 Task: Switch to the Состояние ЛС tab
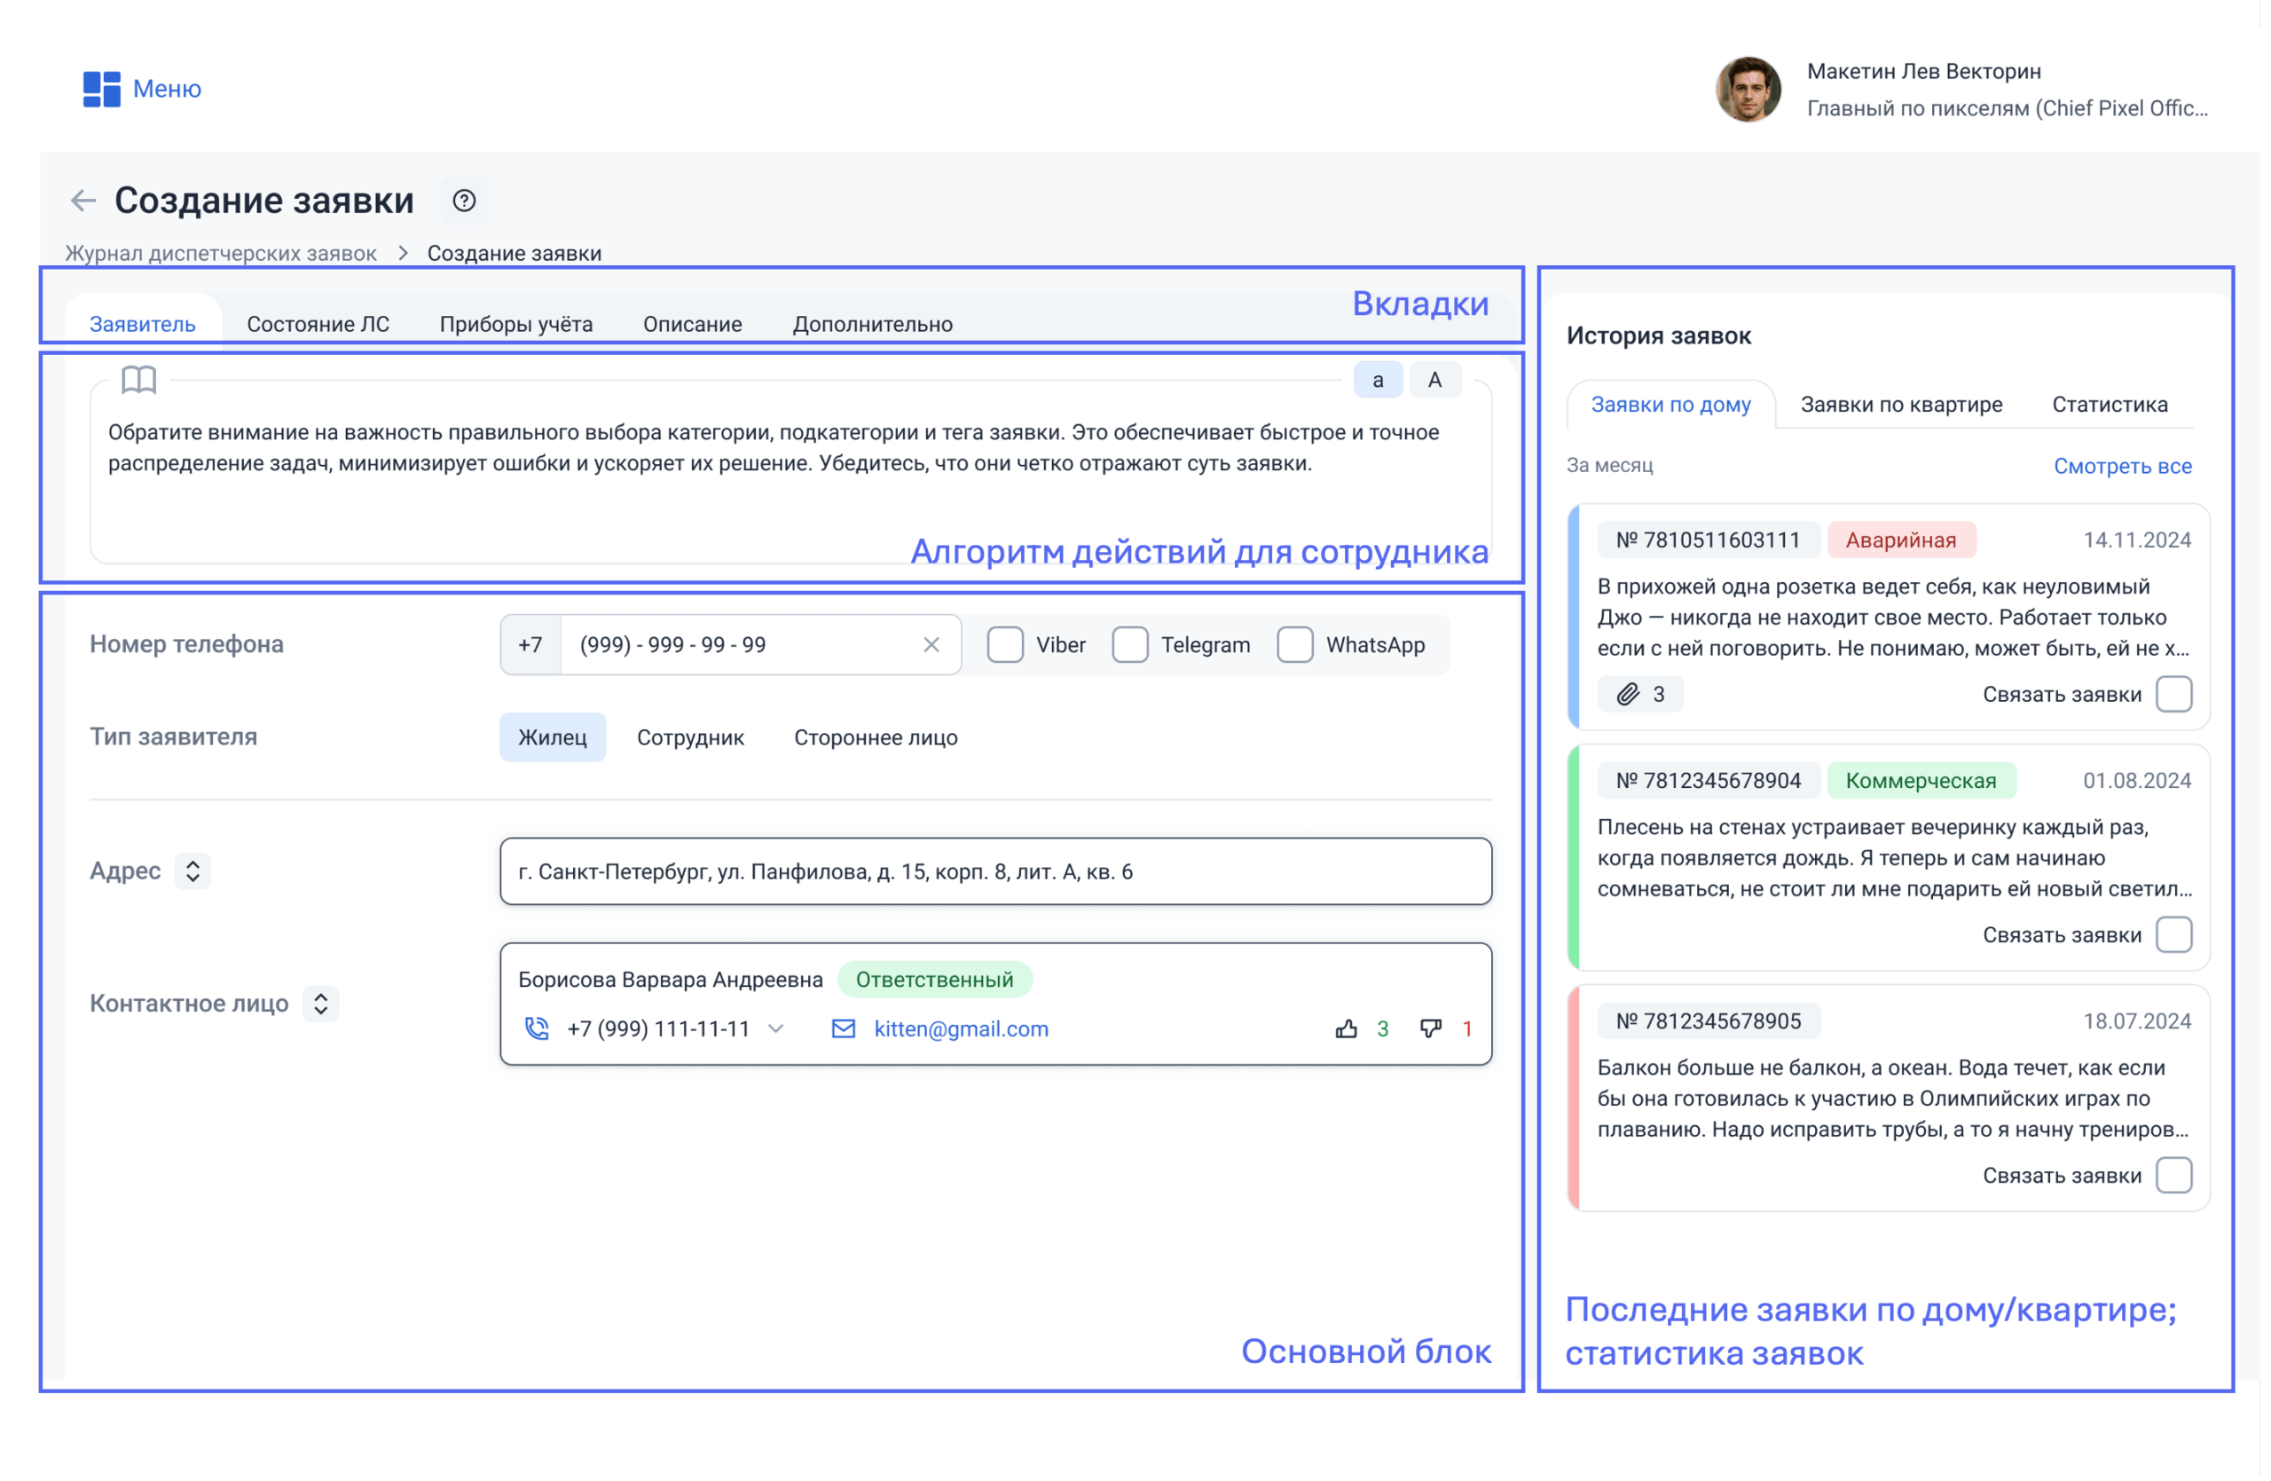[x=318, y=325]
